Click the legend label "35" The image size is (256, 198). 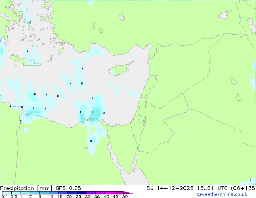[x=97, y=196]
